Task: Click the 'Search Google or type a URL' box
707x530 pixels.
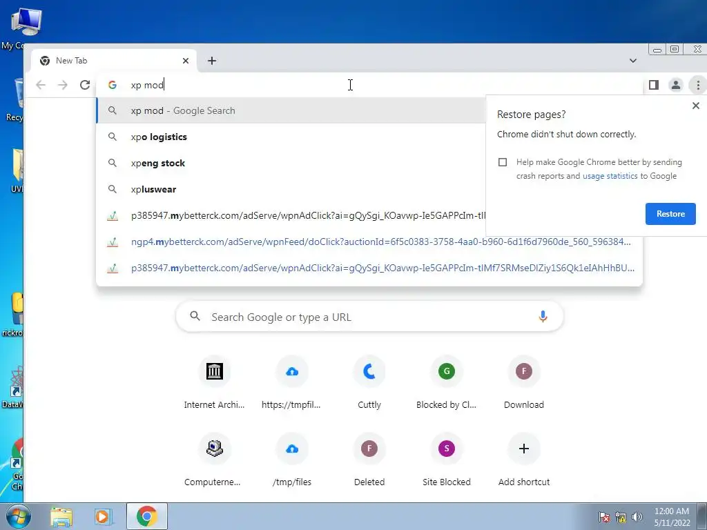Action: click(369, 317)
